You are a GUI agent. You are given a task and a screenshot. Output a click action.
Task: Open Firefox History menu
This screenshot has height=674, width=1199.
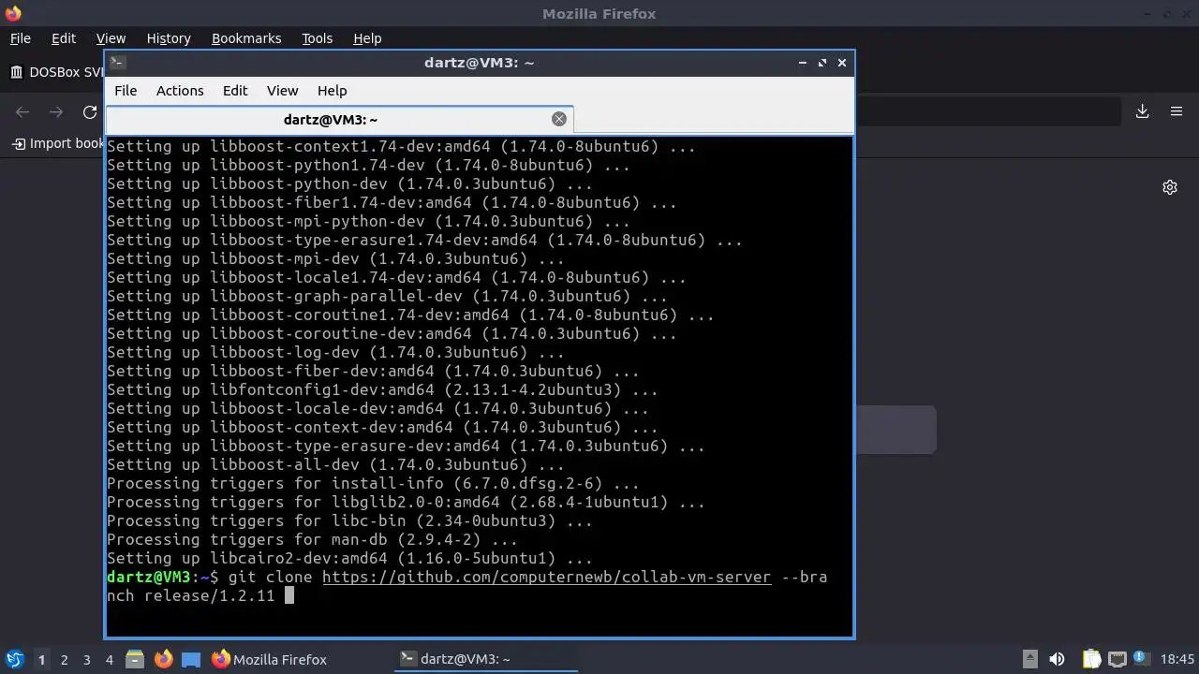[x=169, y=38]
